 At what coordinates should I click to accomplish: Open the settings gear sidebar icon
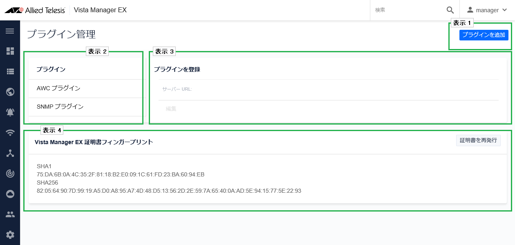point(10,235)
